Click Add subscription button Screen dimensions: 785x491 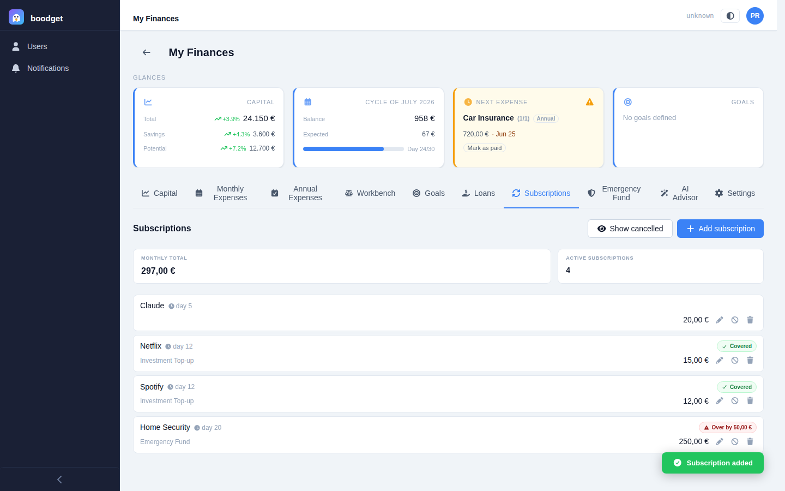tap(720, 229)
